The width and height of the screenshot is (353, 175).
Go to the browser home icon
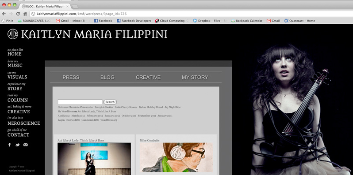(25, 14)
